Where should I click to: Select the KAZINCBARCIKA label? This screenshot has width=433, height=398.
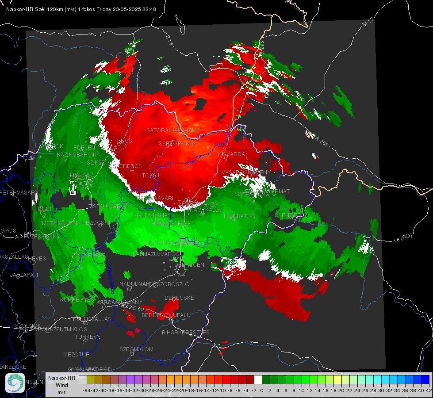pos(78,154)
